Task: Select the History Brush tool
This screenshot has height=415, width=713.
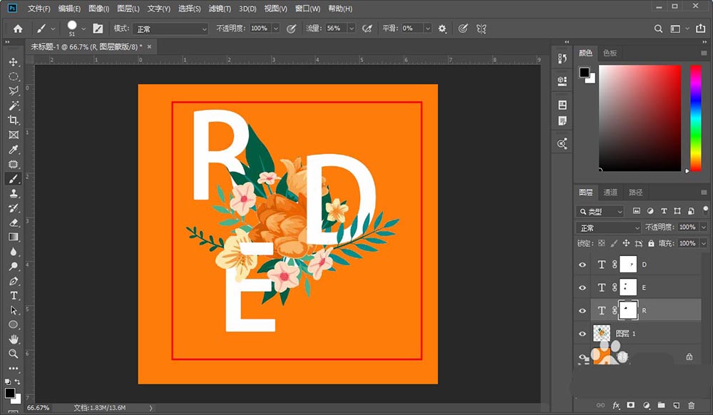Action: pyautogui.click(x=13, y=207)
